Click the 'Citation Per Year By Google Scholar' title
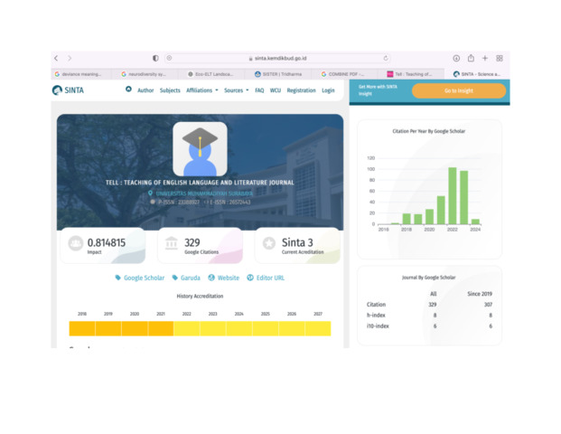This screenshot has width=561, height=434. pyautogui.click(x=428, y=131)
